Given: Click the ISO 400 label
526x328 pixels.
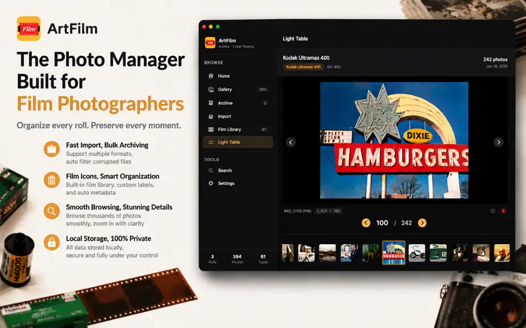Looking at the screenshot, I should 333,67.
